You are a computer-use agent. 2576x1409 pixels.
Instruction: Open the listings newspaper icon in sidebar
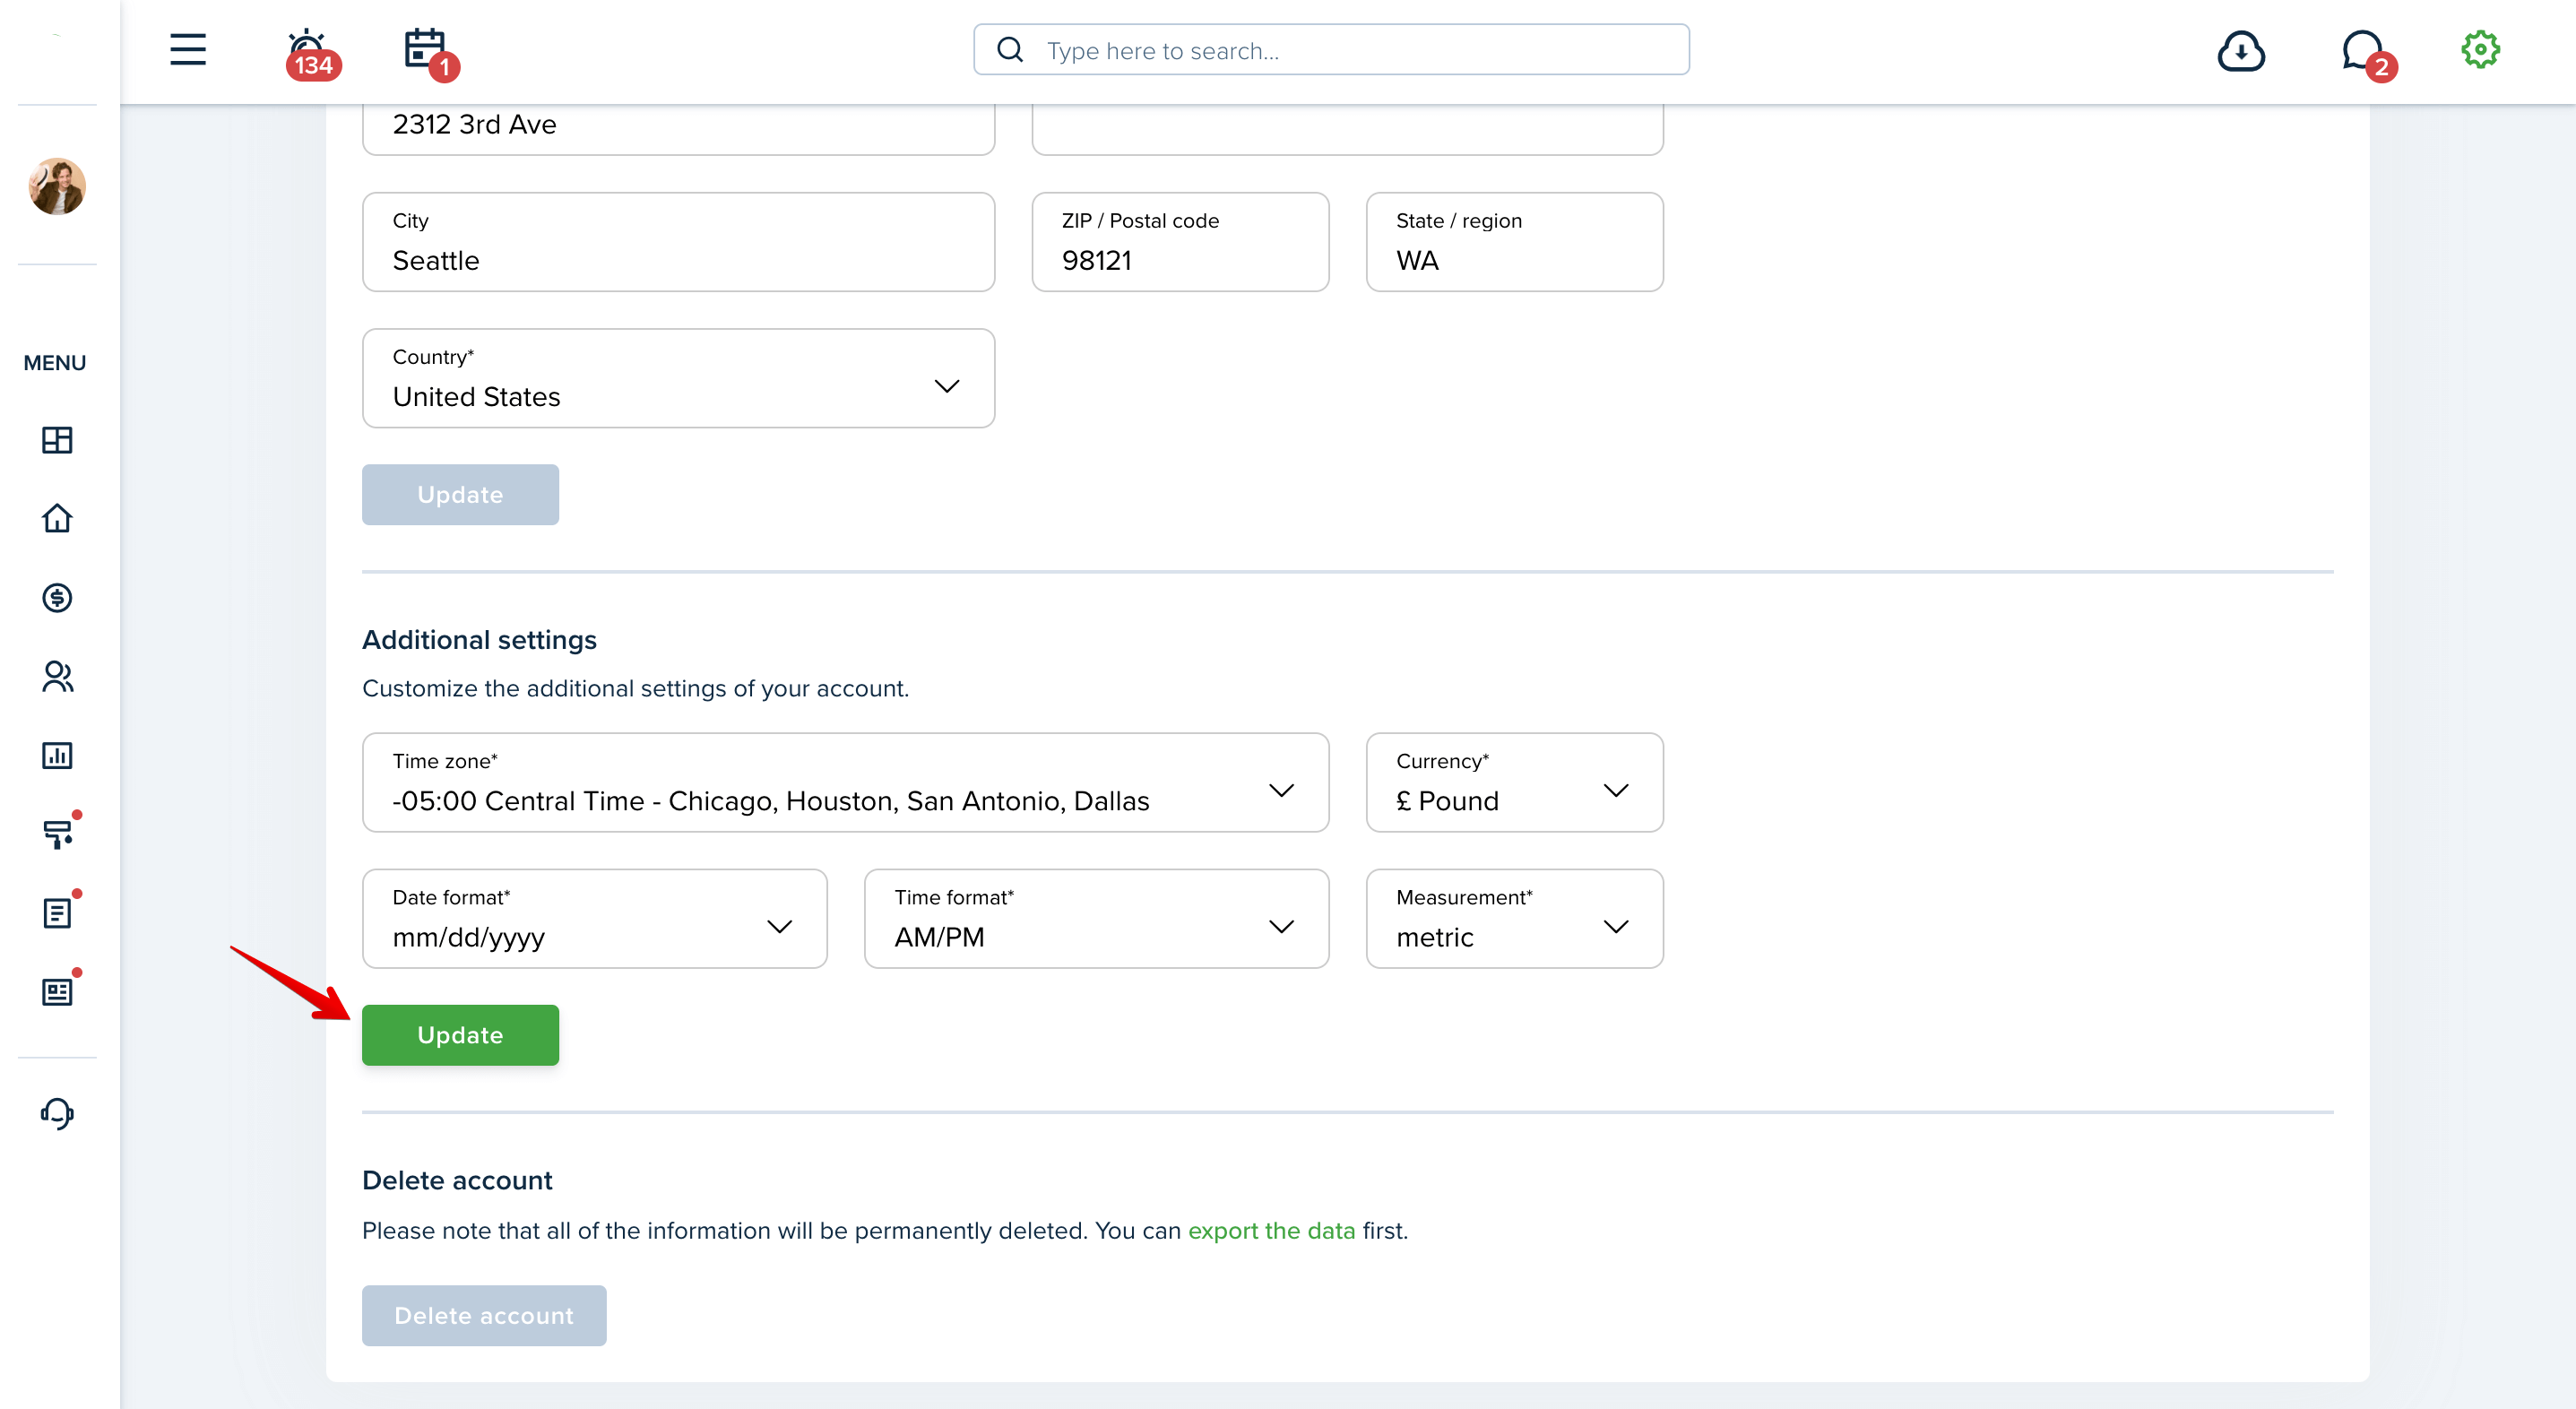click(59, 990)
